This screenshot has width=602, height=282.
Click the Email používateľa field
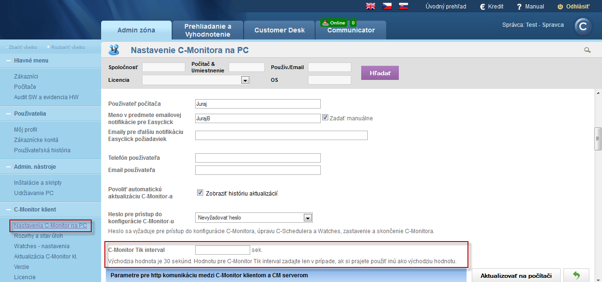(x=258, y=170)
